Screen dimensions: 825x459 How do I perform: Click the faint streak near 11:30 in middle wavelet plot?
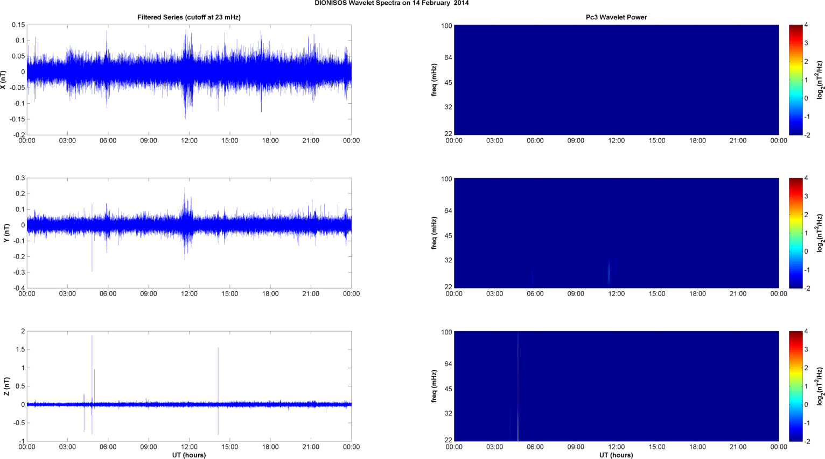point(609,272)
